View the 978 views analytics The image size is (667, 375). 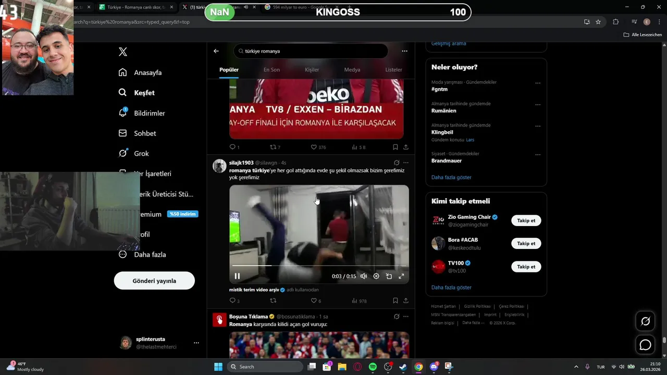pos(359,301)
